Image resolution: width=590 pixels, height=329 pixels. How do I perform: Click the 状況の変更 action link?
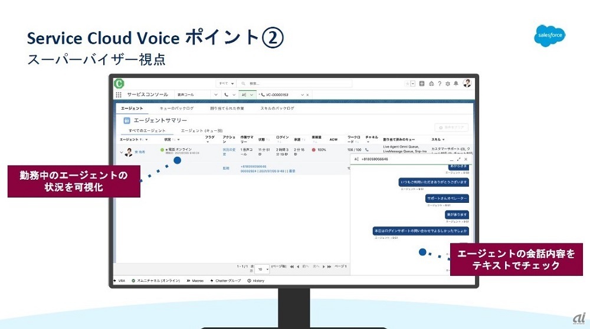pyautogui.click(x=229, y=152)
